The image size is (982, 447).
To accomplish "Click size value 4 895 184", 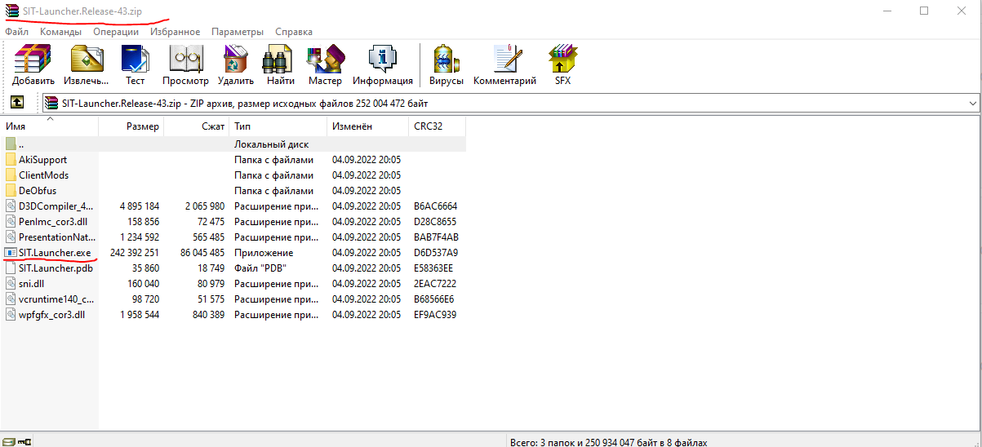I will [140, 206].
